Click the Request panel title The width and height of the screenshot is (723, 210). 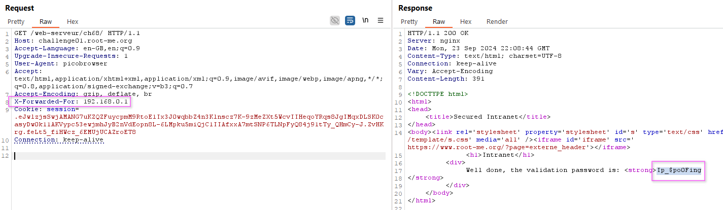tap(20, 8)
